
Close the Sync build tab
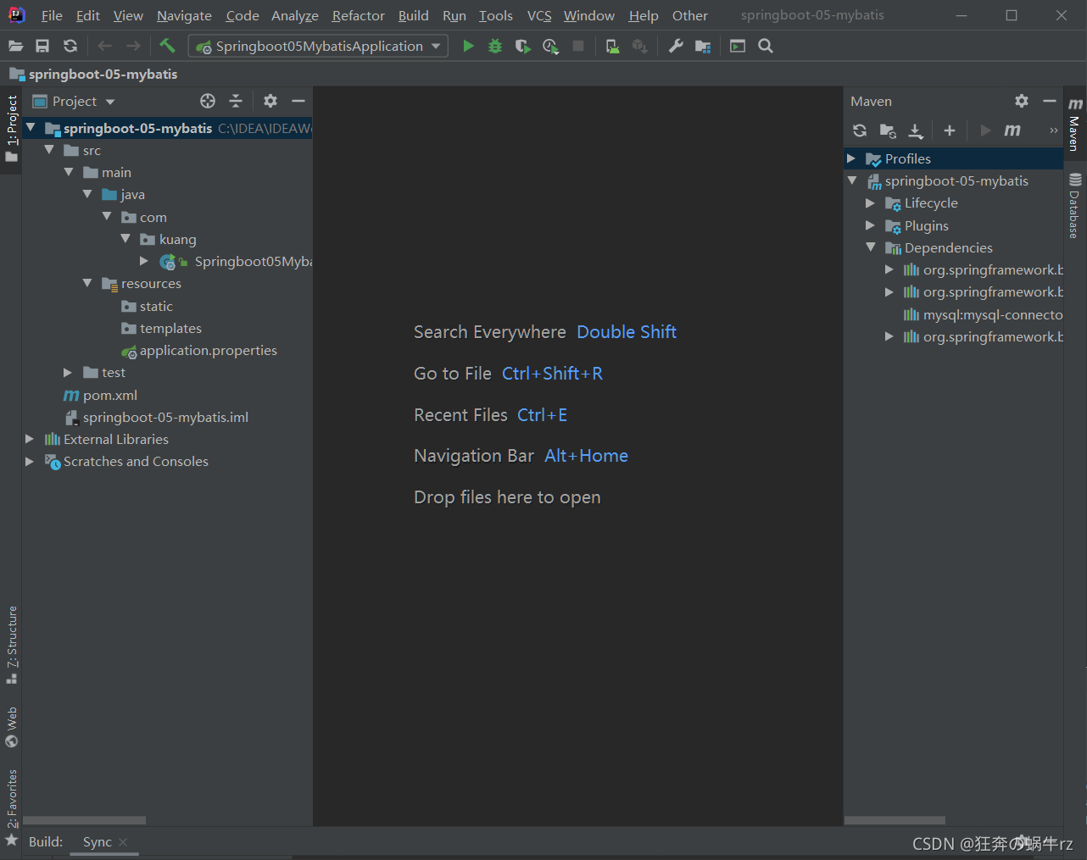point(123,841)
